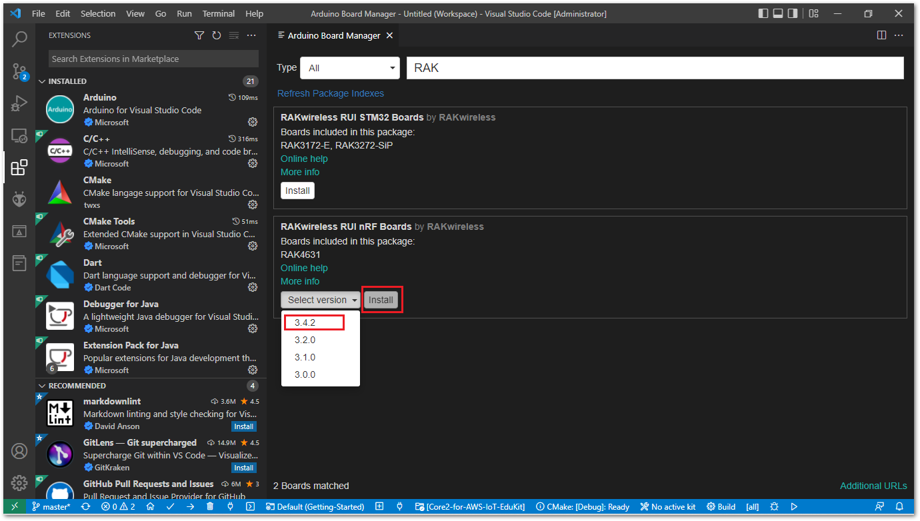Toggle the bottom panel layout icon
This screenshot has width=920, height=521.
778,13
